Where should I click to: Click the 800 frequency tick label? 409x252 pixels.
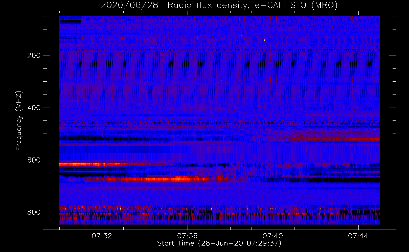[34, 212]
